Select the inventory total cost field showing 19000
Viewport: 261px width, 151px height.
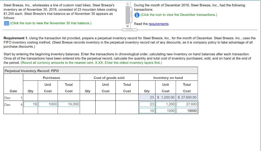187,111
